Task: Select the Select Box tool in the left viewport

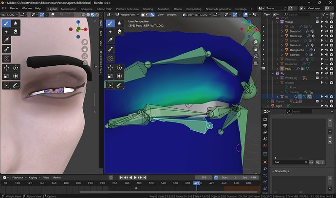Action: point(6,86)
